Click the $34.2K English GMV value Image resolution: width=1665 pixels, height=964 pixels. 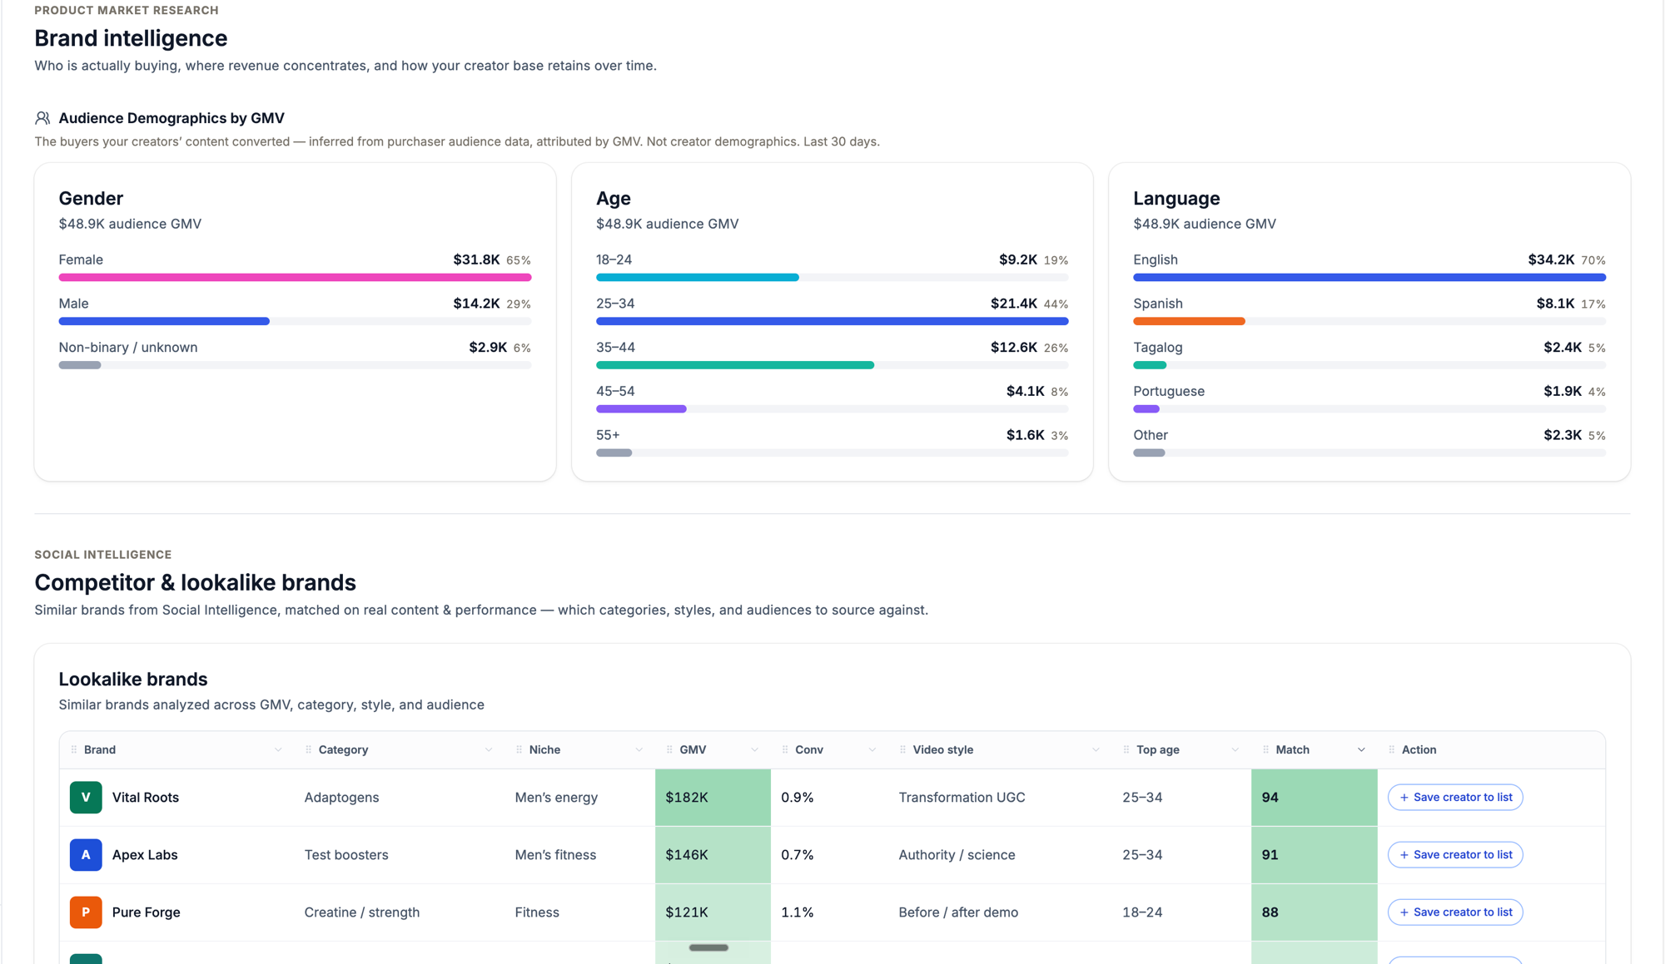pyautogui.click(x=1551, y=260)
